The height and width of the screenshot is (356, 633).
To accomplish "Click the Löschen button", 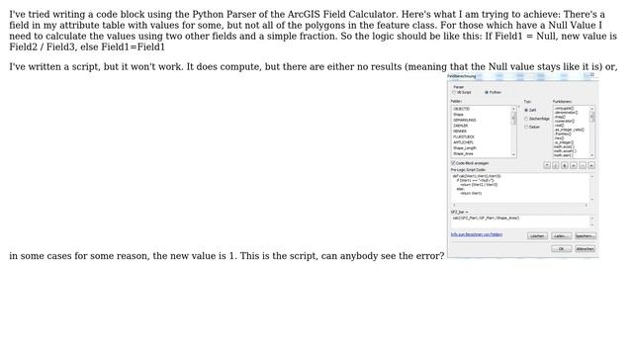I will point(537,235).
